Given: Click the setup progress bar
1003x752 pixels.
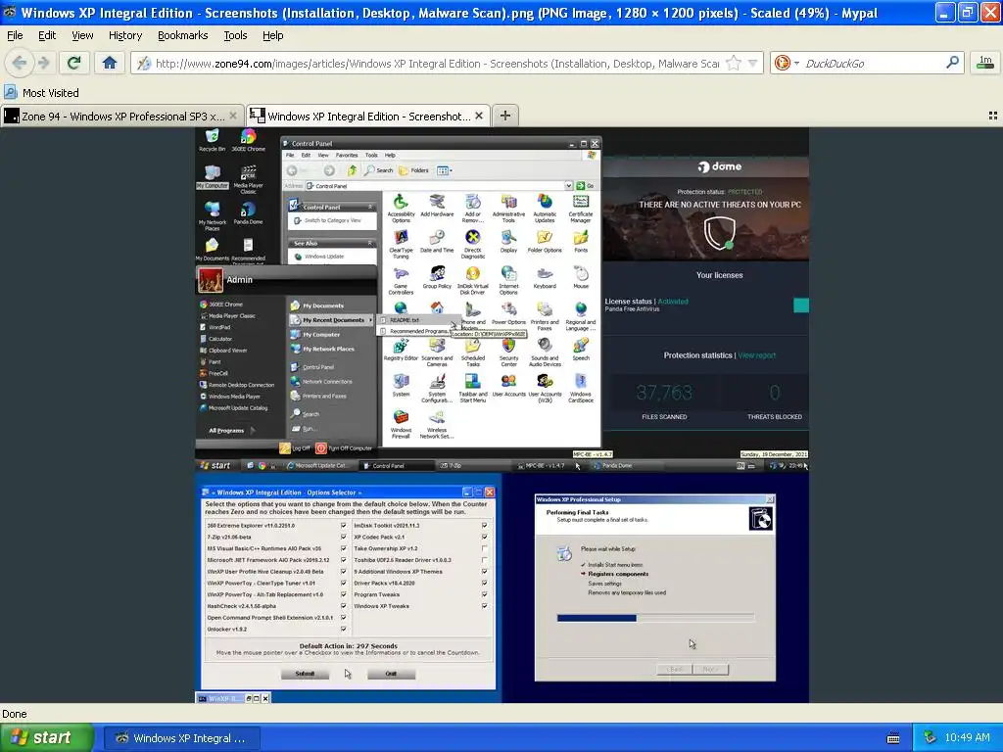Looking at the screenshot, I should pos(655,618).
